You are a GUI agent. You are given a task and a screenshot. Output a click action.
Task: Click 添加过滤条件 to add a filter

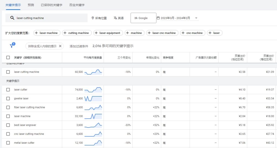[79, 46]
